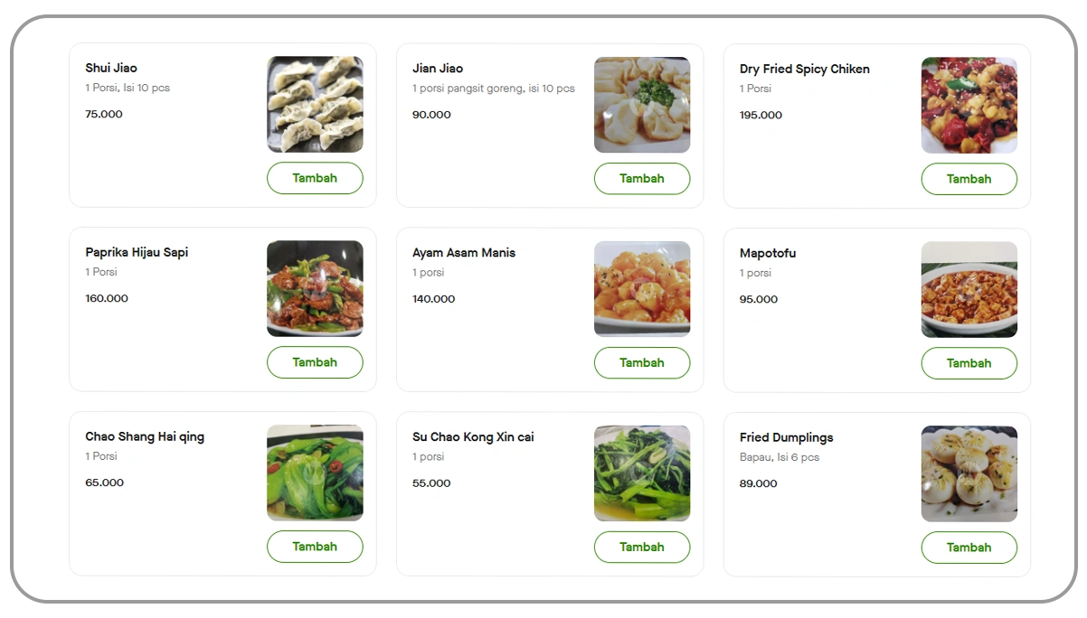Tap the Mapotofu Tambah button
Screen dimensions: 1087x618
[969, 363]
